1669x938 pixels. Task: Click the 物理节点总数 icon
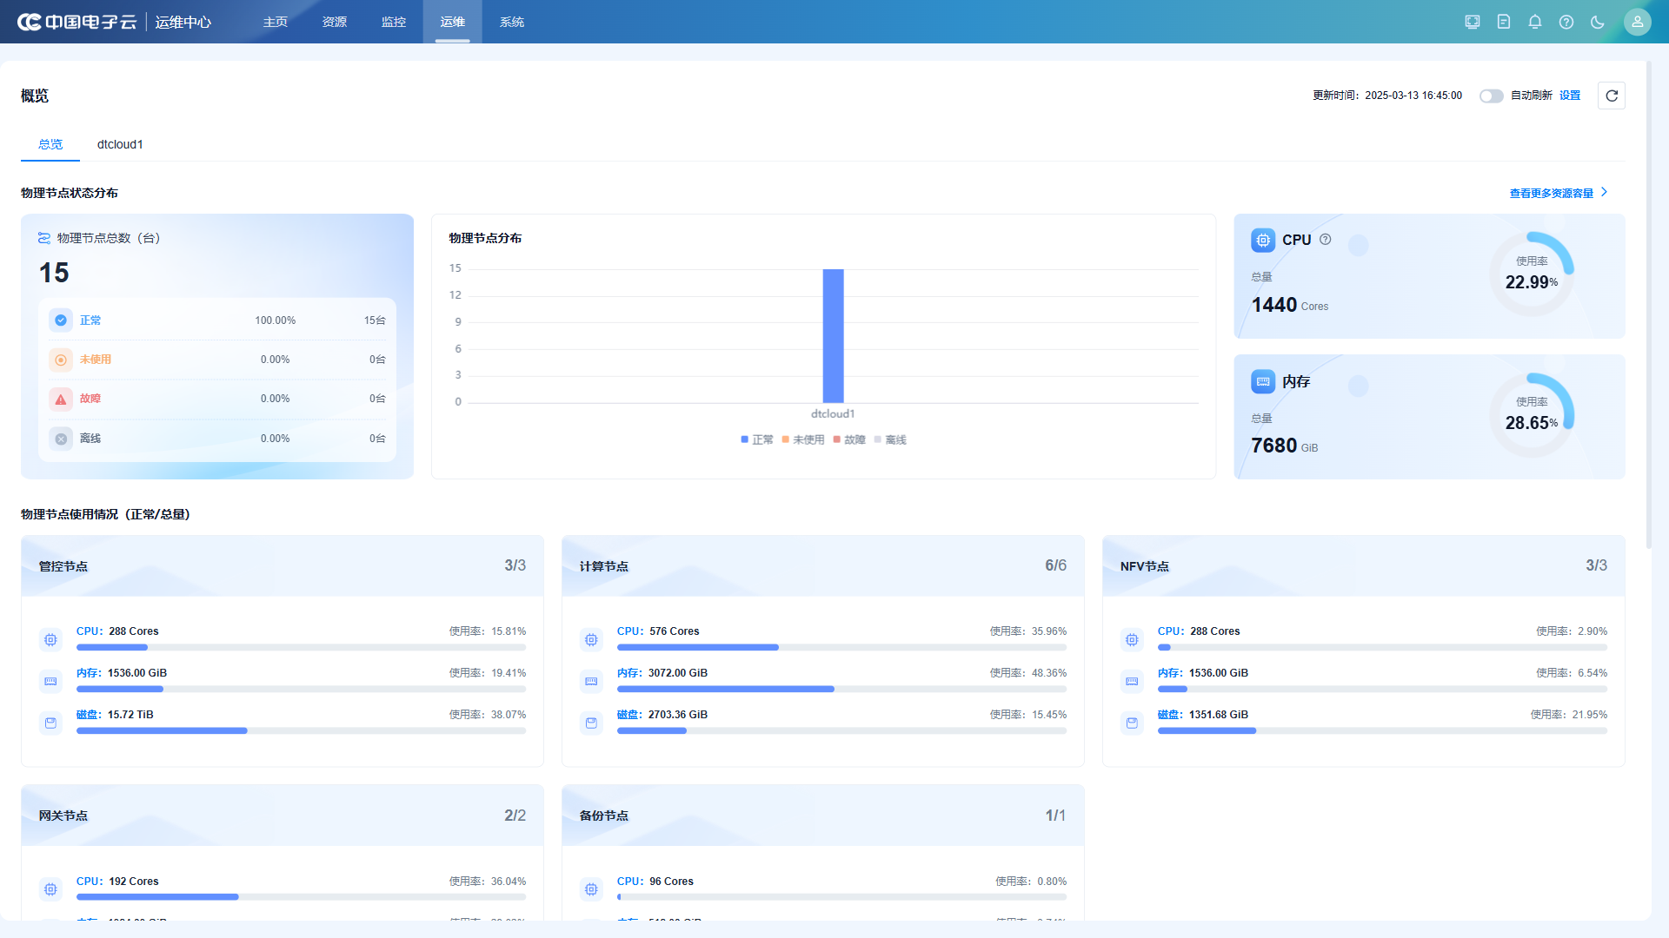click(44, 238)
